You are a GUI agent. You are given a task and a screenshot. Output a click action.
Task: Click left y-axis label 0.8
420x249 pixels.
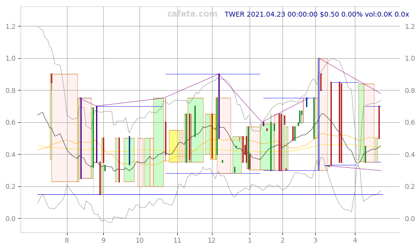[x=10, y=91]
